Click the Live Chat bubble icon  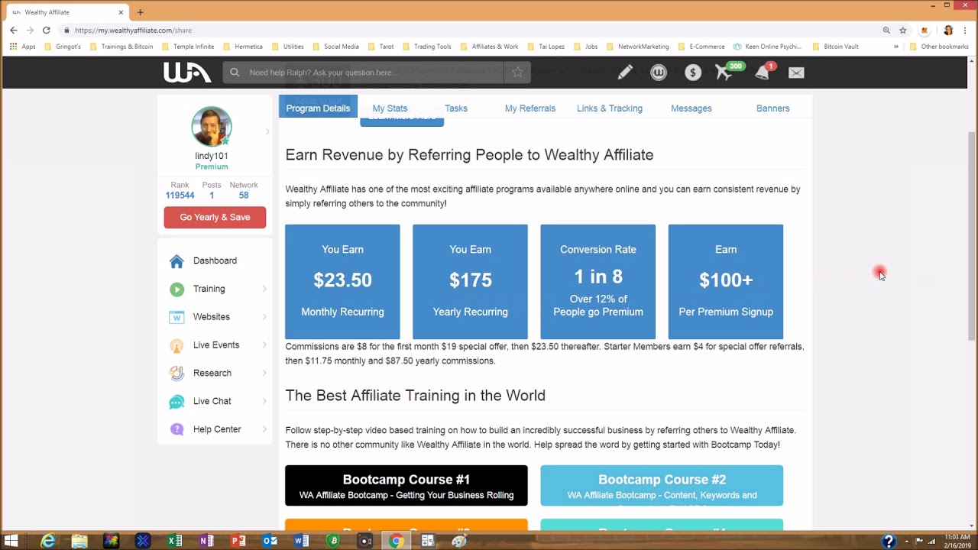[176, 402]
